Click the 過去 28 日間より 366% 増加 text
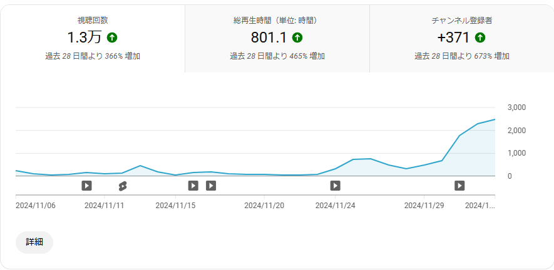This screenshot has width=554, height=270. [x=93, y=56]
